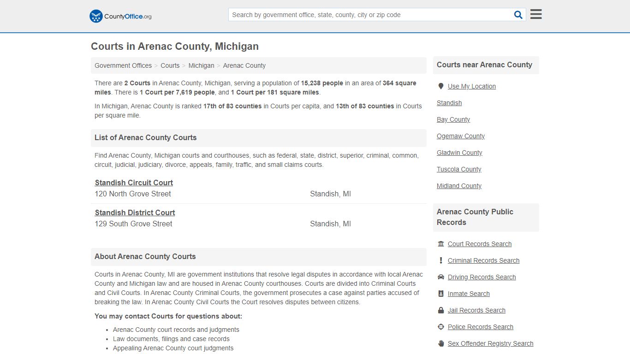Open Sex Offender Registry Search link
This screenshot has width=630, height=354.
point(491,343)
